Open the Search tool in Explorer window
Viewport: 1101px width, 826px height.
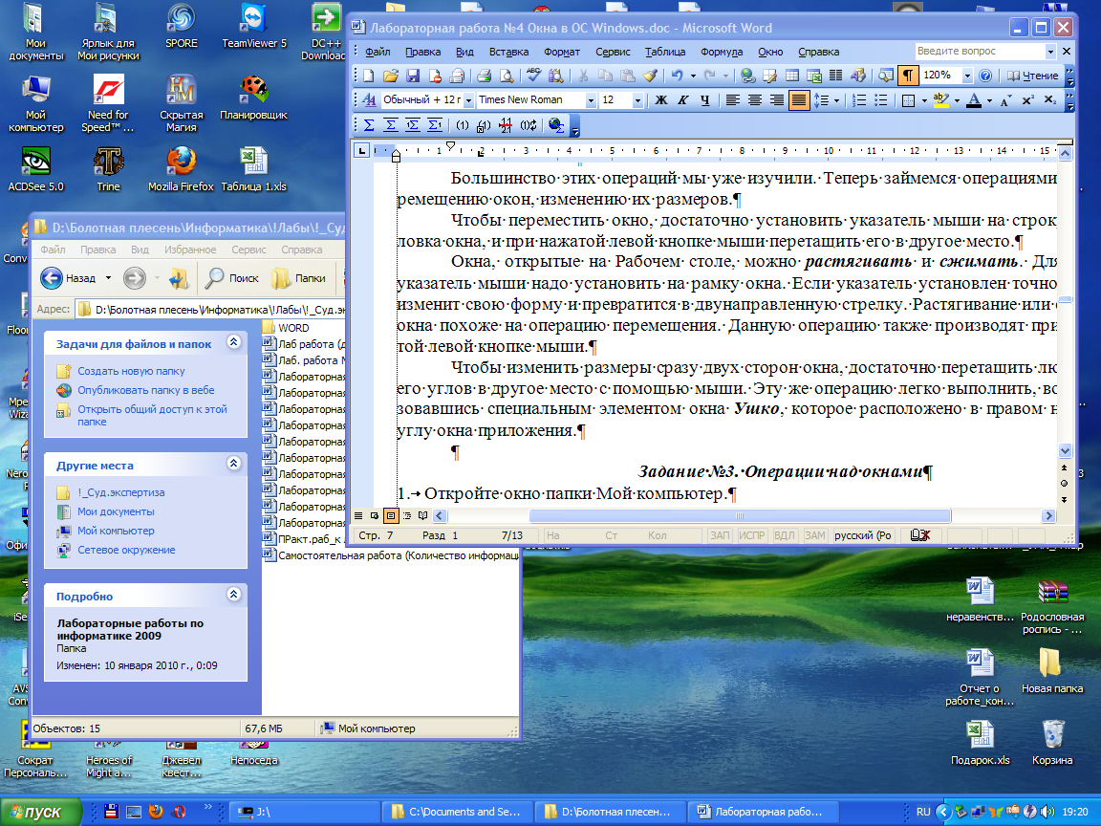pos(232,279)
